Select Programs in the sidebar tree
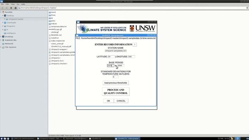The width and height of the screenshot is (249, 140). pyautogui.click(x=11, y=26)
